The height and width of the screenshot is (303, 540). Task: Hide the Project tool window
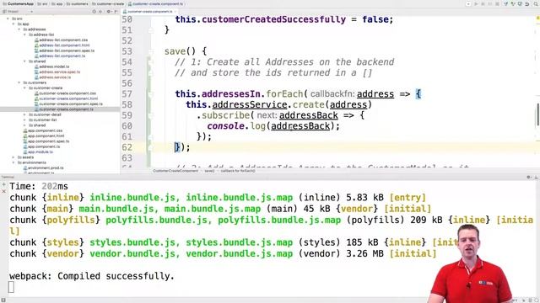[116, 11]
